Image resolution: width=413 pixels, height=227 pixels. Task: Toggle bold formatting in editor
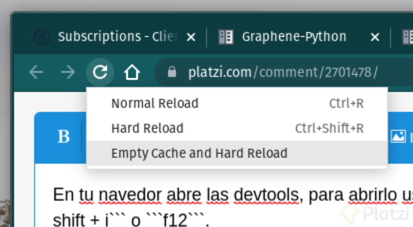click(64, 136)
